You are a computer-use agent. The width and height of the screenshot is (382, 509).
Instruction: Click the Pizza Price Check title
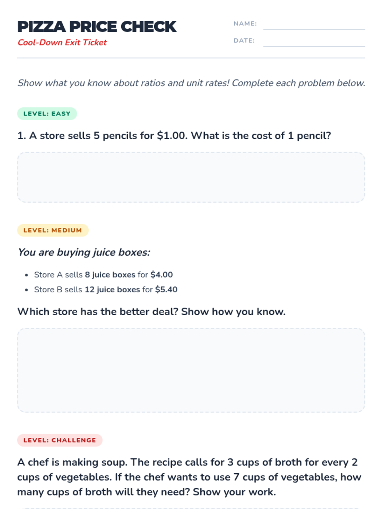[x=97, y=27]
